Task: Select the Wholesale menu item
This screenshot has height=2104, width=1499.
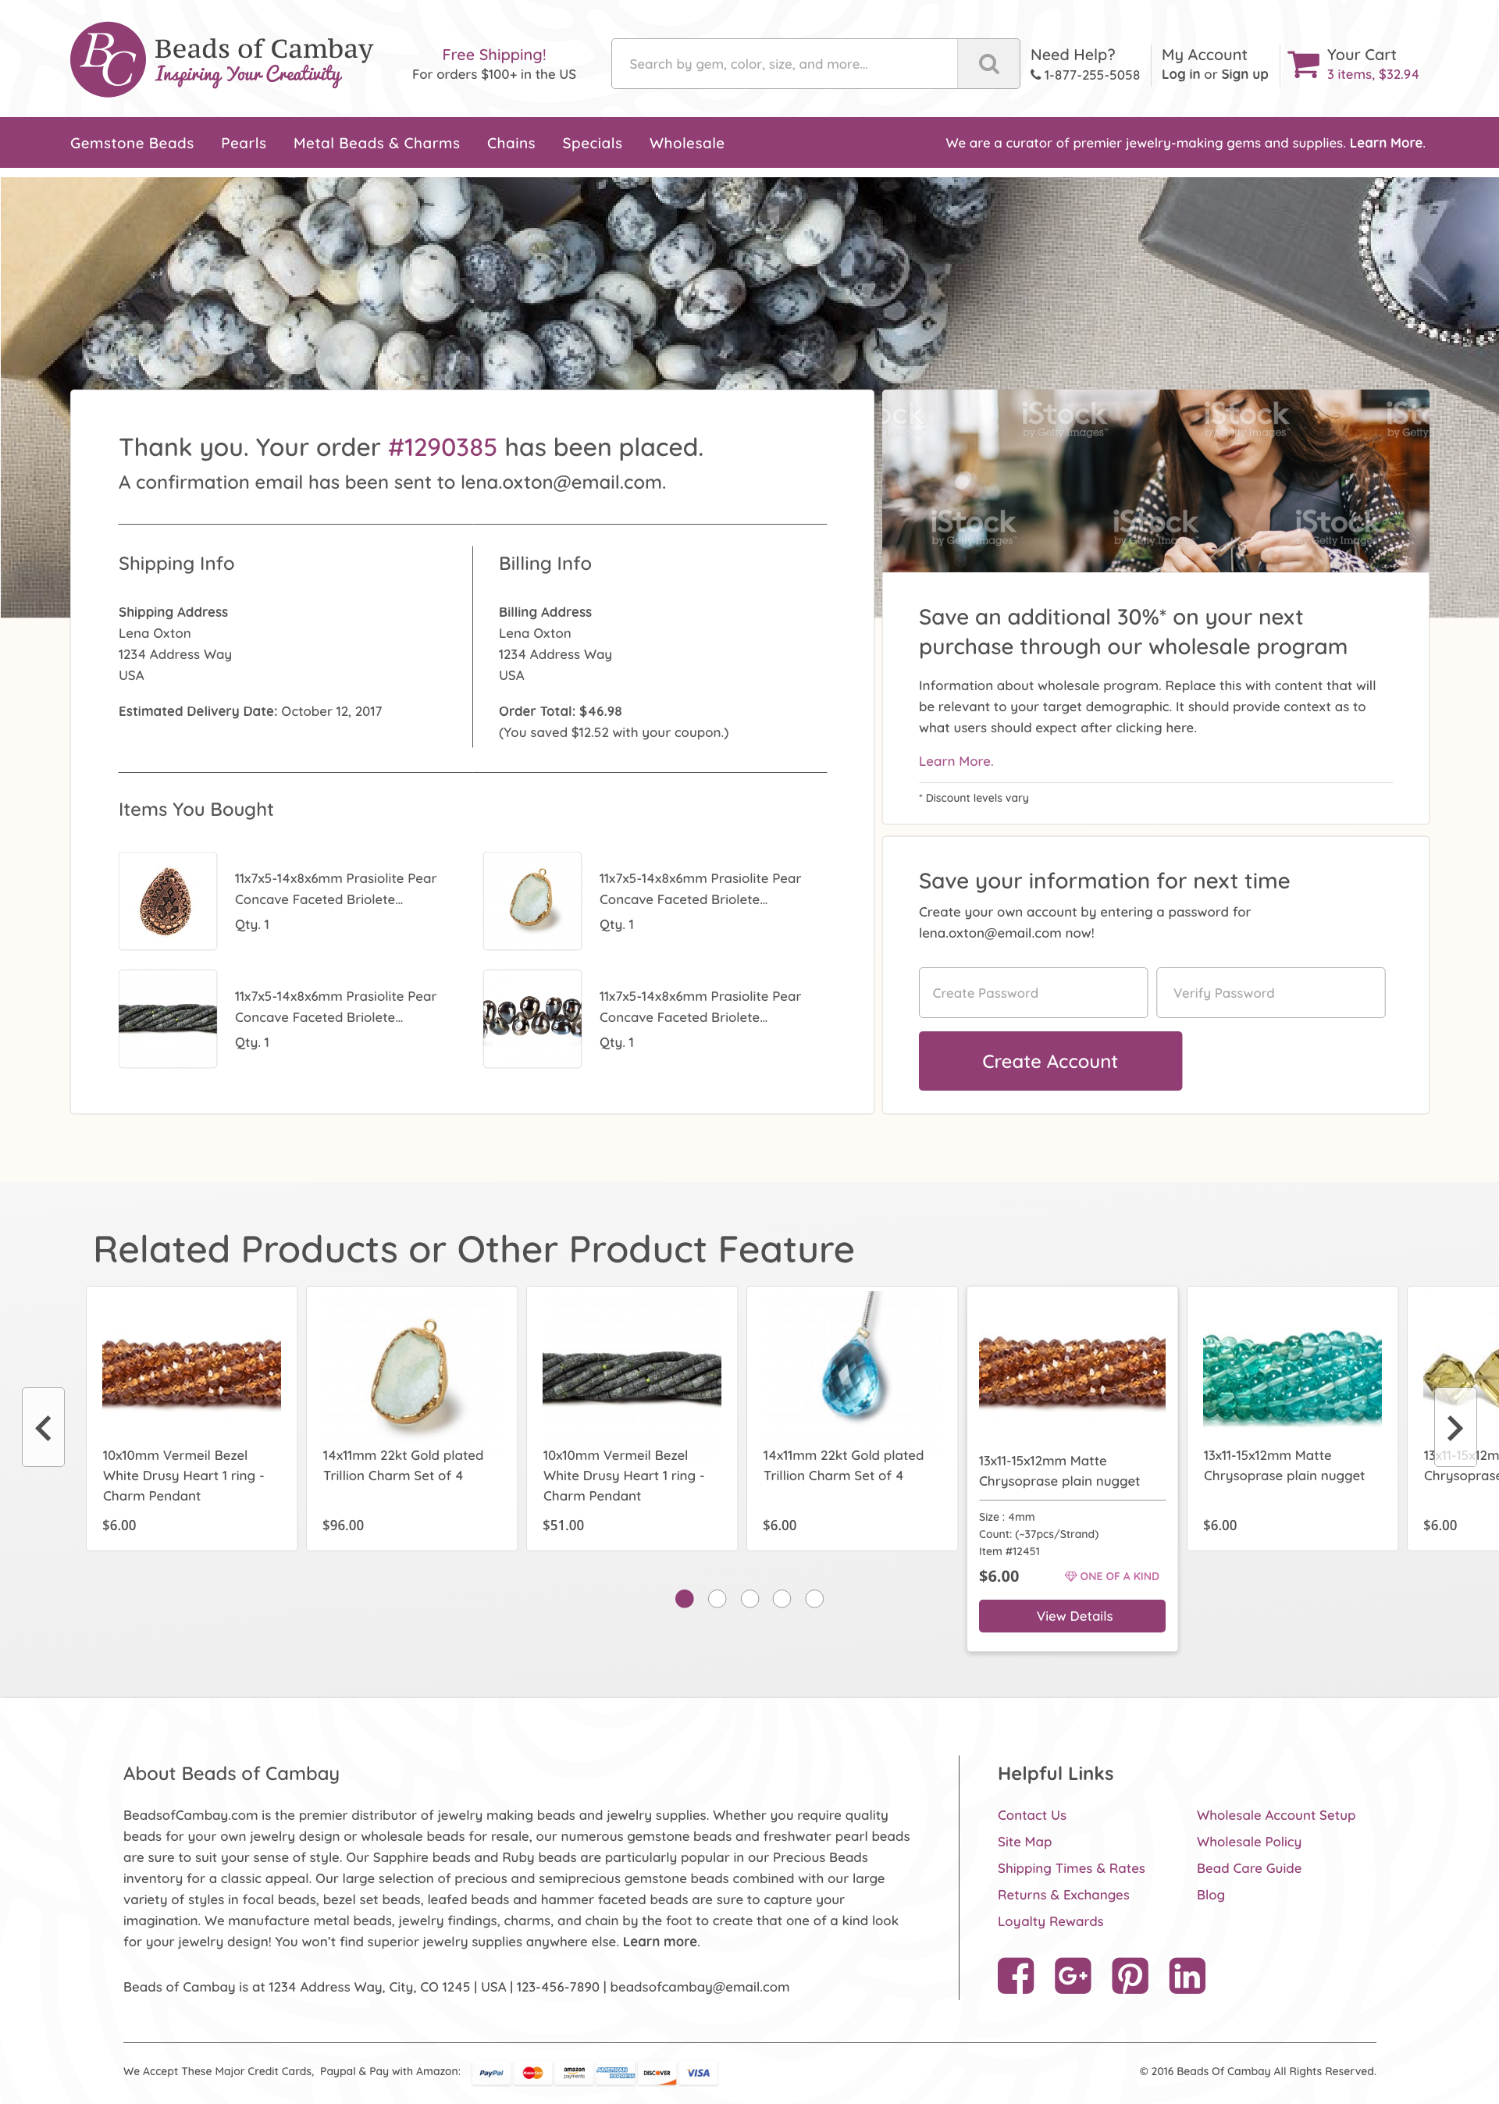Action: pos(687,143)
